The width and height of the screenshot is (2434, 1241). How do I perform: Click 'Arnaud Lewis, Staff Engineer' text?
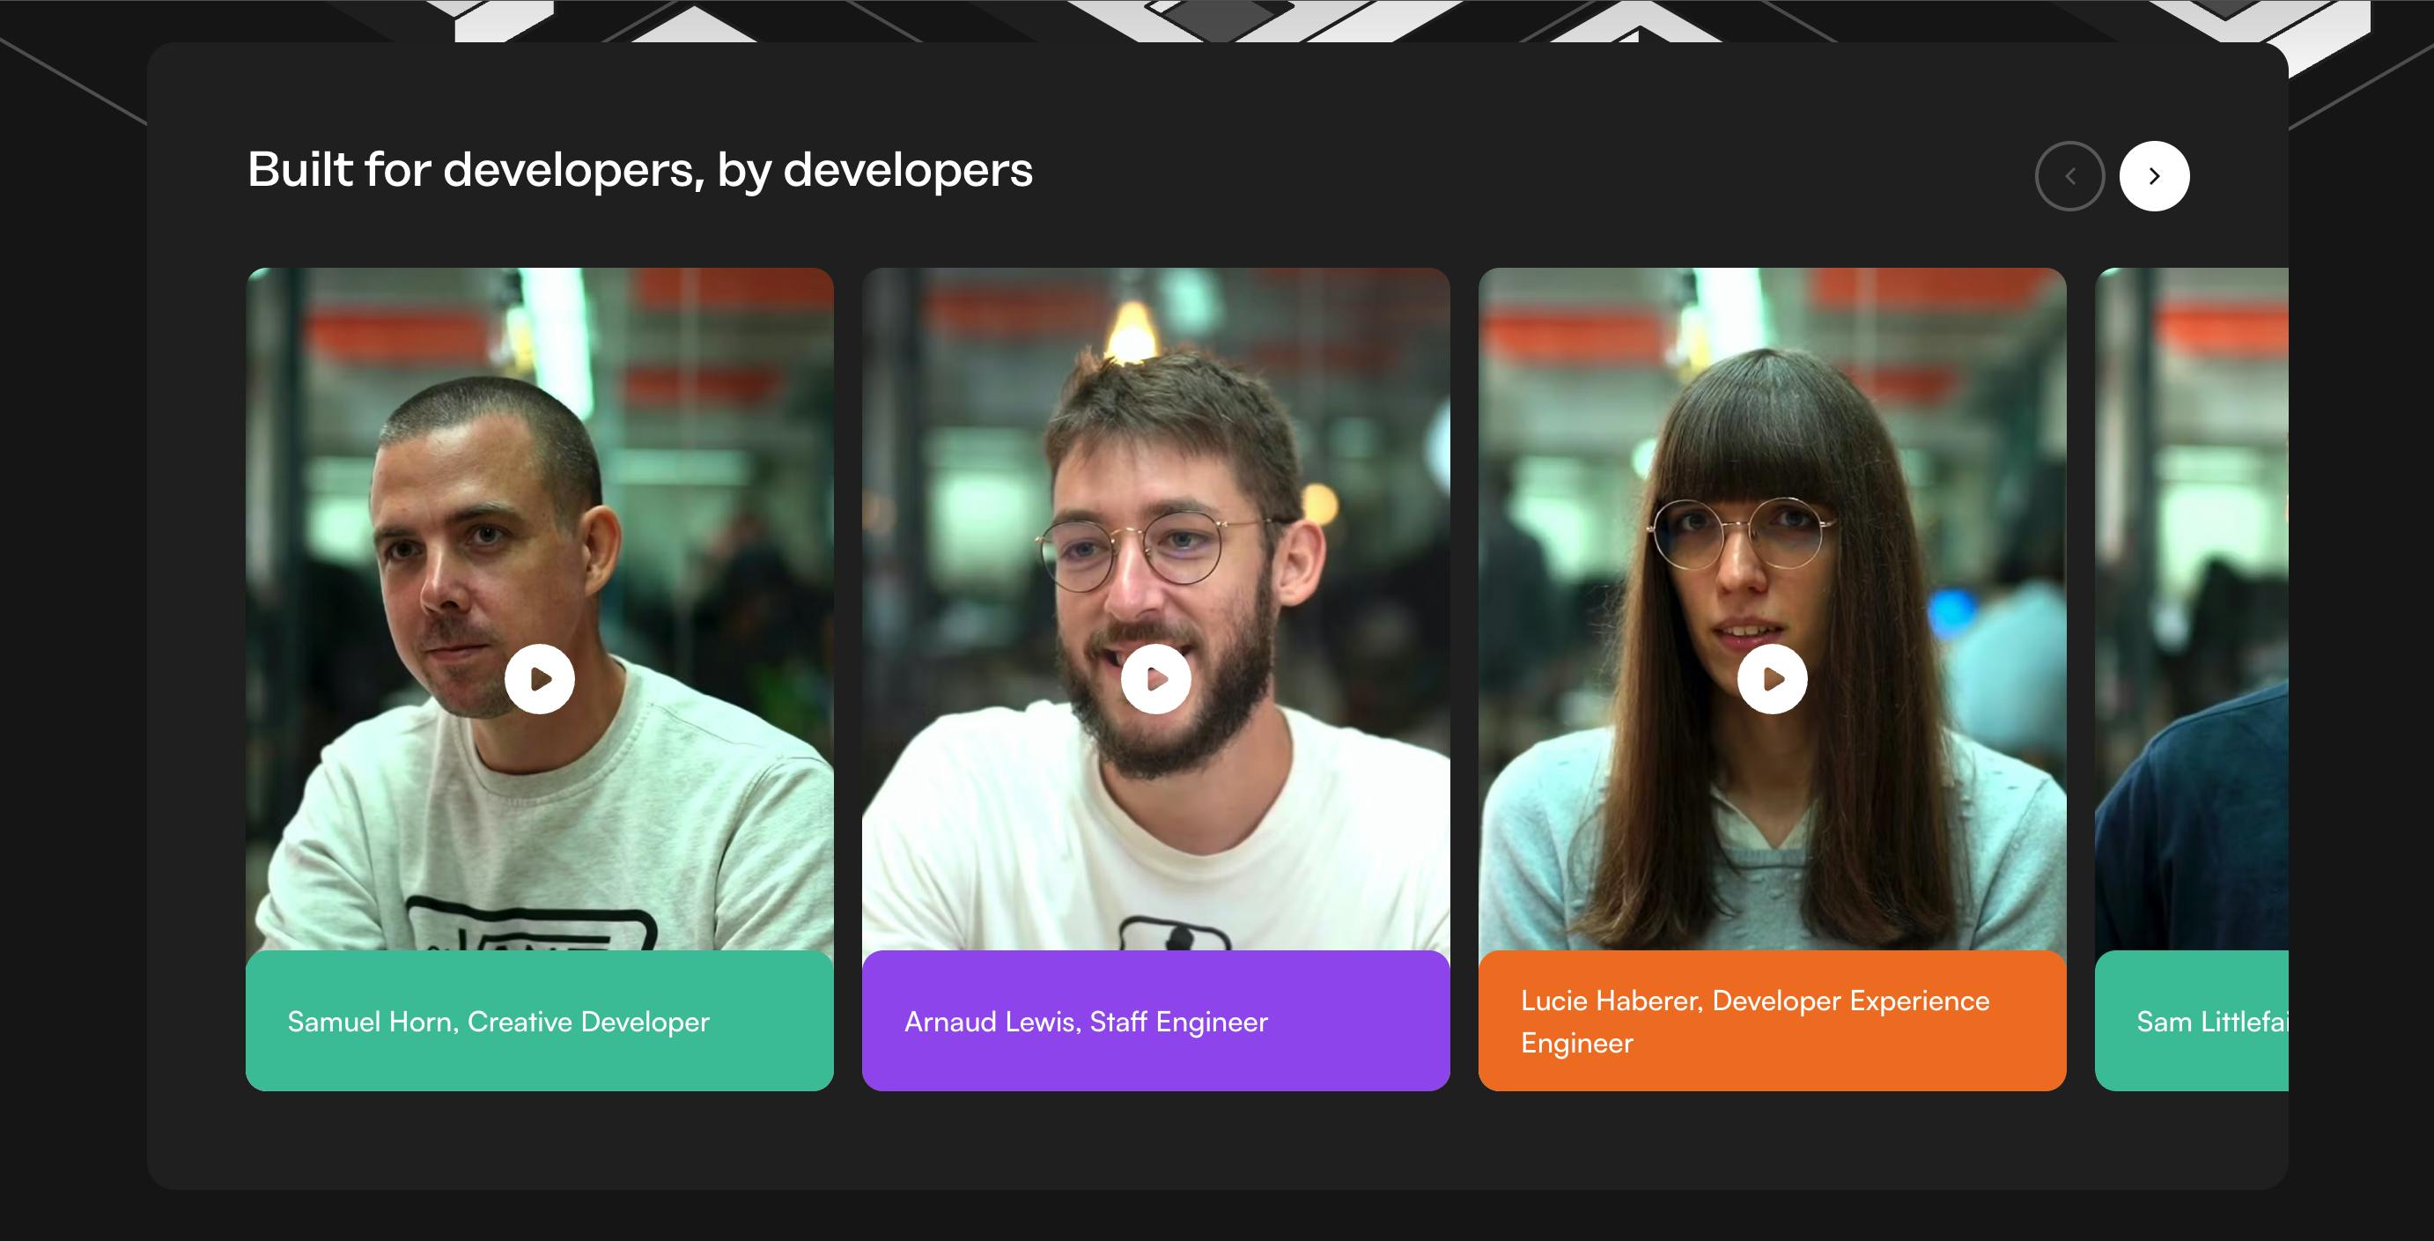pyautogui.click(x=1086, y=1022)
